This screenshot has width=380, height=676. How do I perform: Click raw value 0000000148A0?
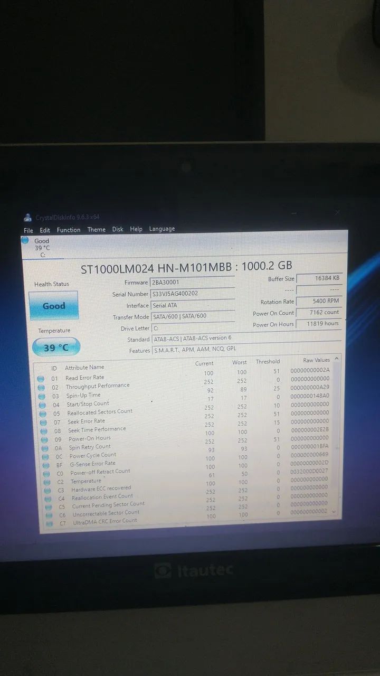(310, 396)
